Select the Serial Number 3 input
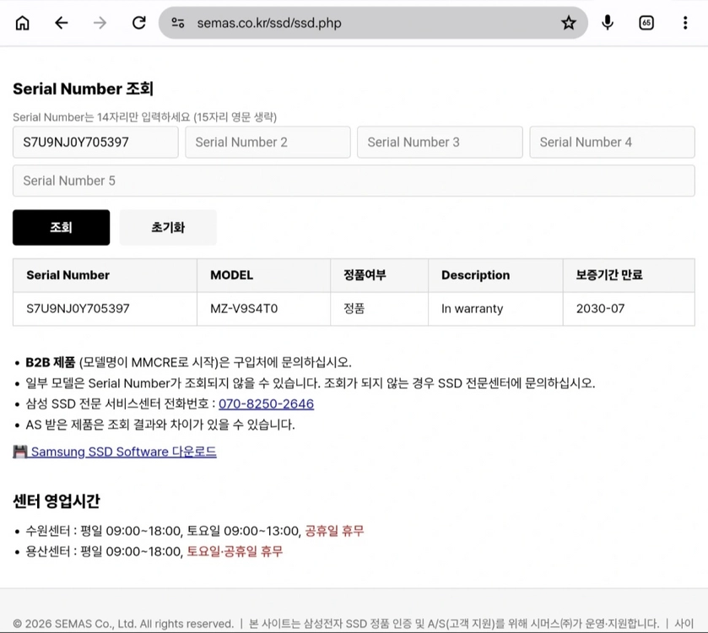Screen dimensions: 708x633 [440, 143]
